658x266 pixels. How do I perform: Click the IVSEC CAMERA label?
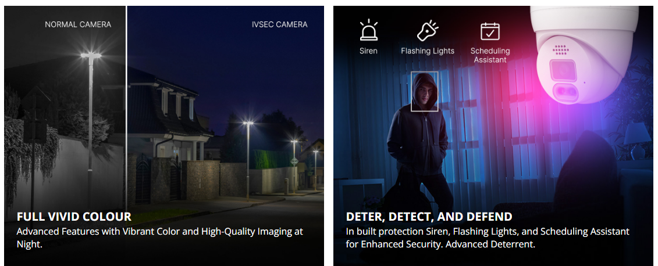click(x=279, y=24)
